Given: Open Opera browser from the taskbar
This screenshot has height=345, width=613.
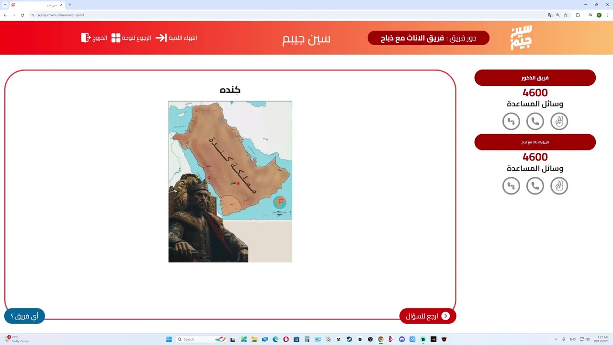Looking at the screenshot, I should click(286, 339).
